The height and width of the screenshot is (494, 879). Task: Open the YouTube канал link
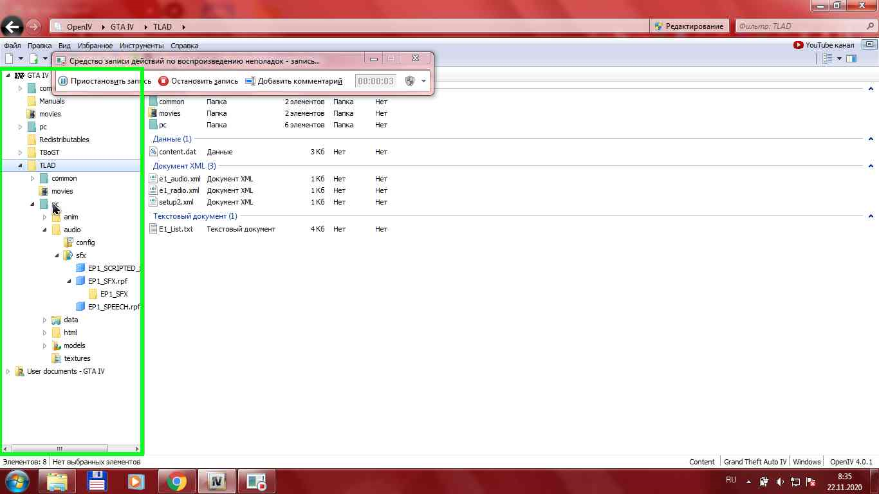point(824,45)
